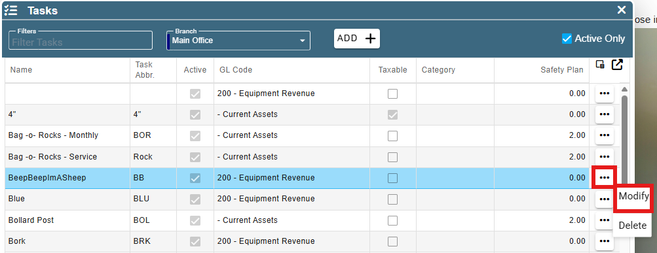
Task: Toggle Taxable checkbox for Bag -o- Rocks - Service
Action: click(392, 157)
